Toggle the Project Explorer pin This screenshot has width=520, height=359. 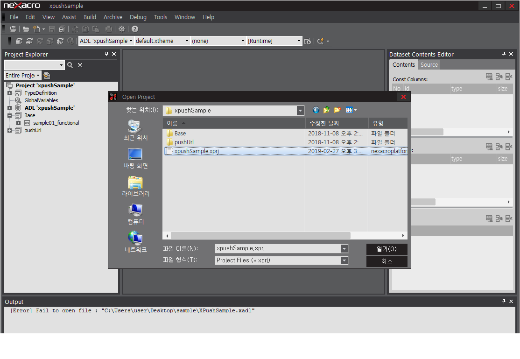pos(106,54)
